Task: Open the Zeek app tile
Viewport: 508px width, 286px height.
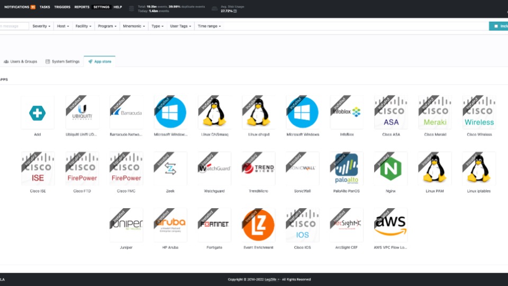Action: click(170, 168)
